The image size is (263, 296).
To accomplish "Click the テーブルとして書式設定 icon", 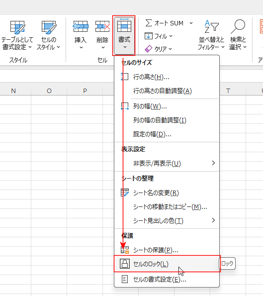I will tap(17, 27).
